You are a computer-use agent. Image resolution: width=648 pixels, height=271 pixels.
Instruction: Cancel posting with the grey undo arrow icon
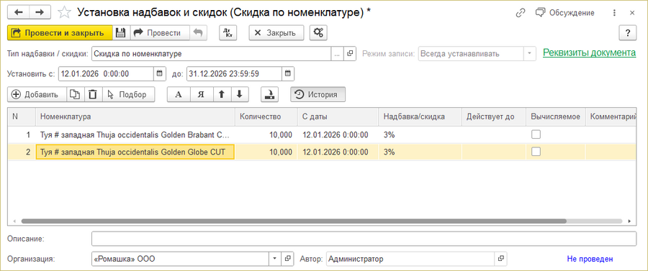click(199, 33)
